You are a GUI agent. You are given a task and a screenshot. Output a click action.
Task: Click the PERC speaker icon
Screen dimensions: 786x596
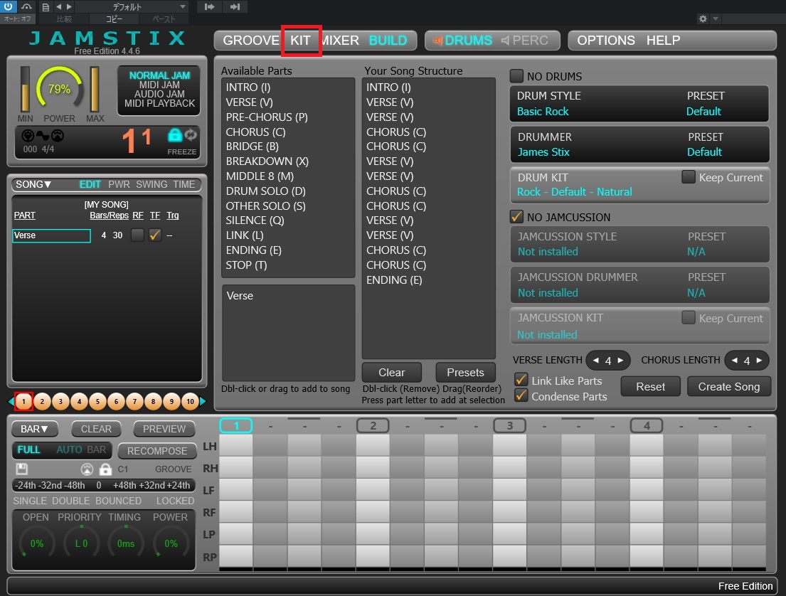[505, 41]
